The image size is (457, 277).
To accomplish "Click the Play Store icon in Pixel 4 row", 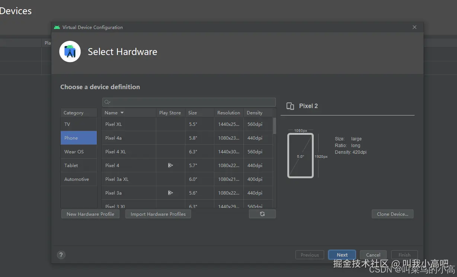I will point(170,165).
